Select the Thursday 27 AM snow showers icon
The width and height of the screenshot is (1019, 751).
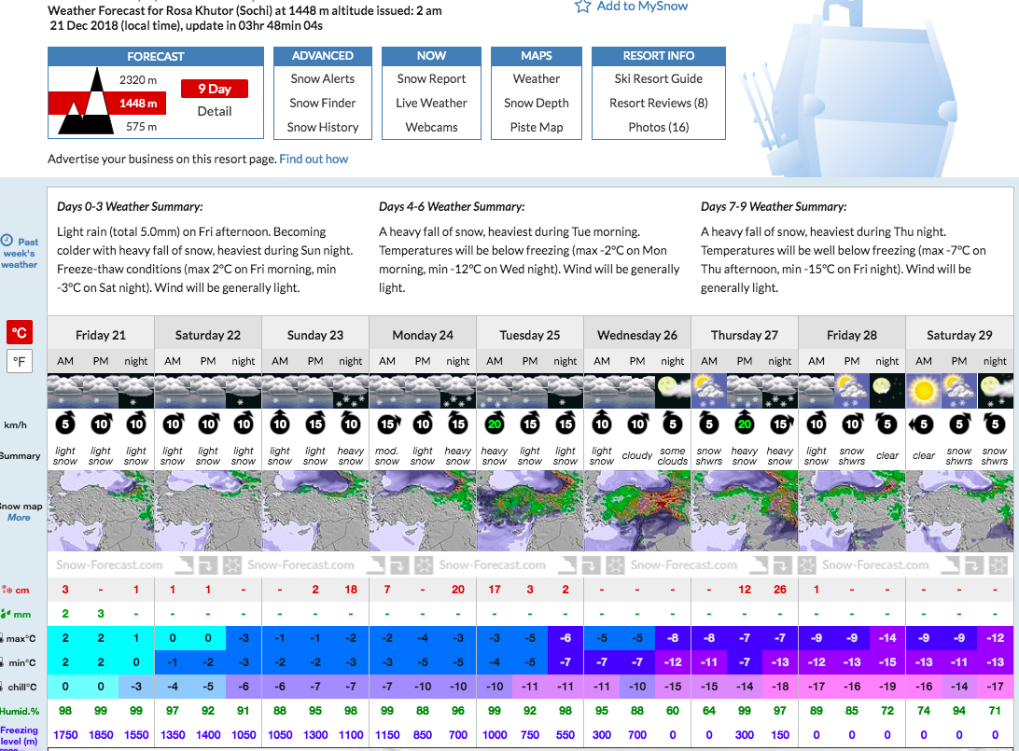(x=709, y=391)
